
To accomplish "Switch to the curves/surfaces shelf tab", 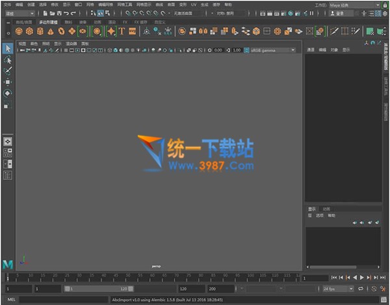I will tap(24, 22).
